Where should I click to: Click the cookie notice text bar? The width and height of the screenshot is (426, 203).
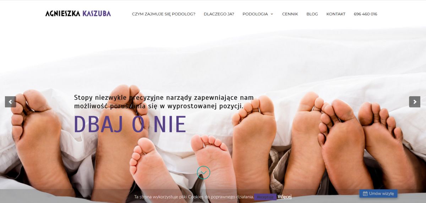click(x=194, y=197)
